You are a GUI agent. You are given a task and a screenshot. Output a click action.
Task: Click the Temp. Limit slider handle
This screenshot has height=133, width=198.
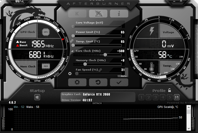[73, 45]
